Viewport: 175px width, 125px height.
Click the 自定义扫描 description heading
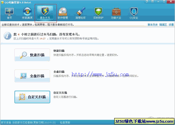pyautogui.click(x=60, y=93)
